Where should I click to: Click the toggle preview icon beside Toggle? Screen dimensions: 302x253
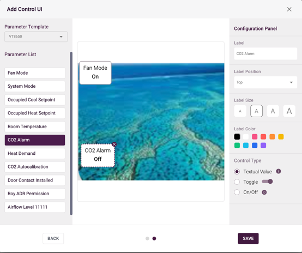point(267,182)
